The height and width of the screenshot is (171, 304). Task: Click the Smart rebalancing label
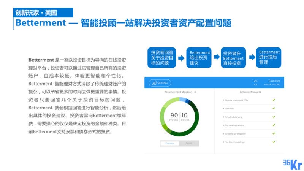[234, 117]
